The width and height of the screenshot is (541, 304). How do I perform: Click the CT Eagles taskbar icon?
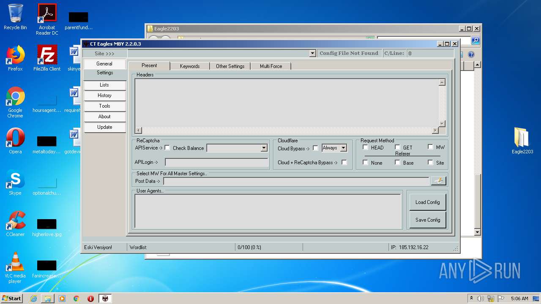(105, 299)
